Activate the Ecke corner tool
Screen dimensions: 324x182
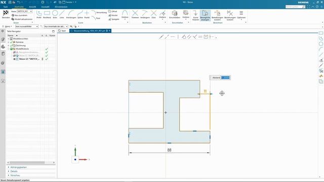(153, 15)
